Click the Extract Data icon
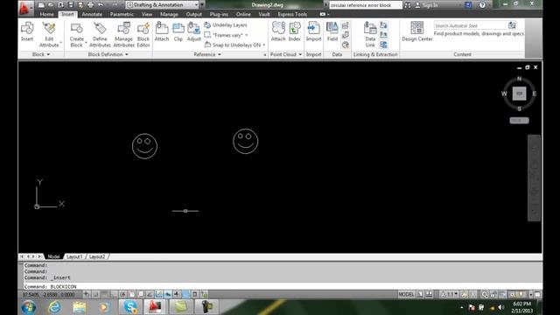 coord(383,45)
